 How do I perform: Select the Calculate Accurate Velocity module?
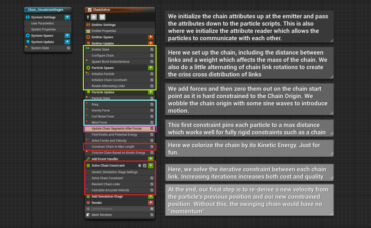120,190
